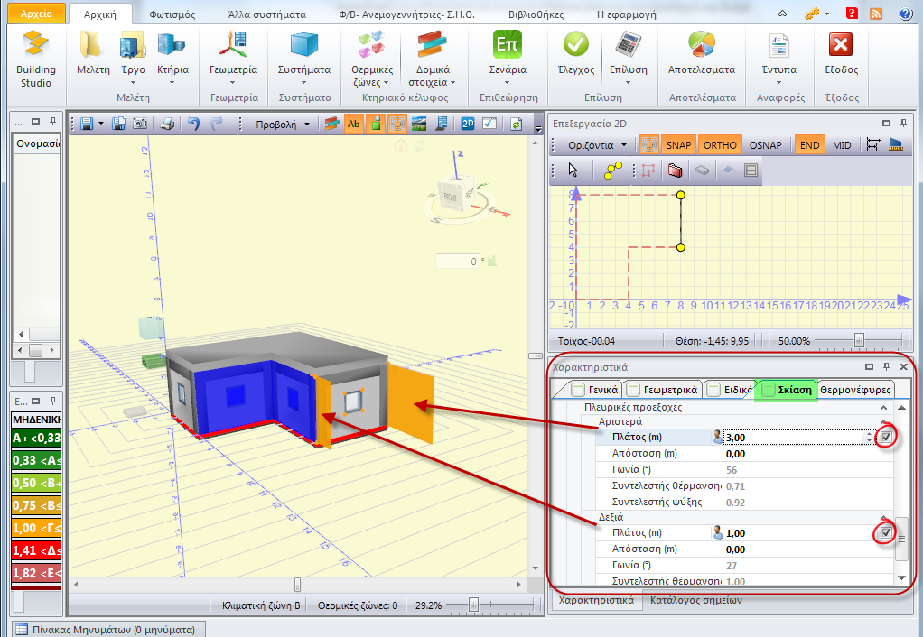This screenshot has width=923, height=637.
Task: Toggle MID snapping
Action: coord(842,144)
